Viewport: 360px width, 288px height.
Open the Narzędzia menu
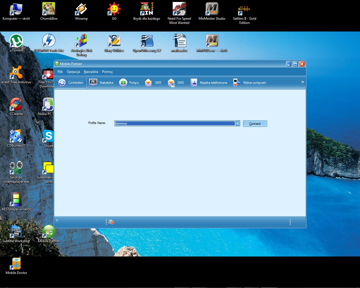[x=91, y=72]
